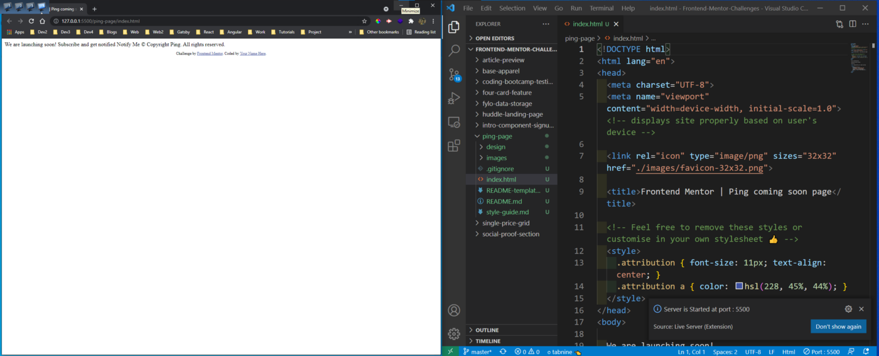Show hidden bookmarks with the double chevron
879x356 pixels.
point(350,32)
